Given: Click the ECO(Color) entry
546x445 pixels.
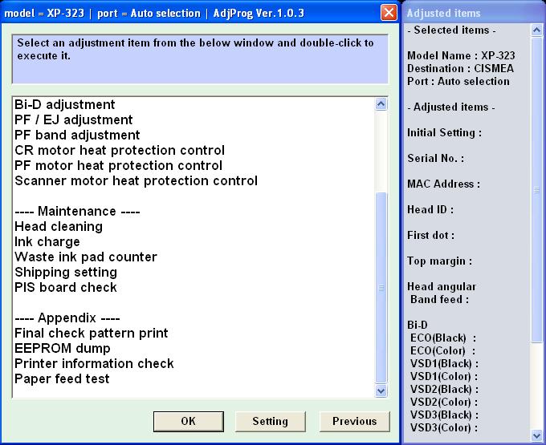Looking at the screenshot, I should [x=442, y=351].
